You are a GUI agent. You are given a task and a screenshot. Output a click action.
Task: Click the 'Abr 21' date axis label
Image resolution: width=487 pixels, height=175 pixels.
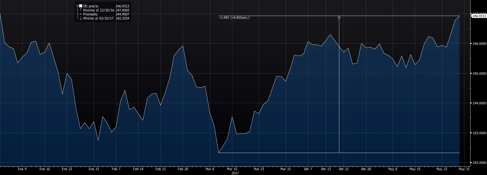(x=344, y=169)
